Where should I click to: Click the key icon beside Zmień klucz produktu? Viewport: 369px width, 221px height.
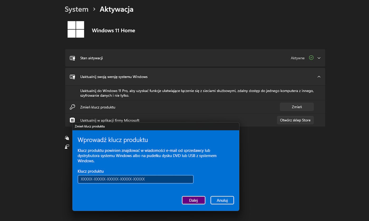72,107
